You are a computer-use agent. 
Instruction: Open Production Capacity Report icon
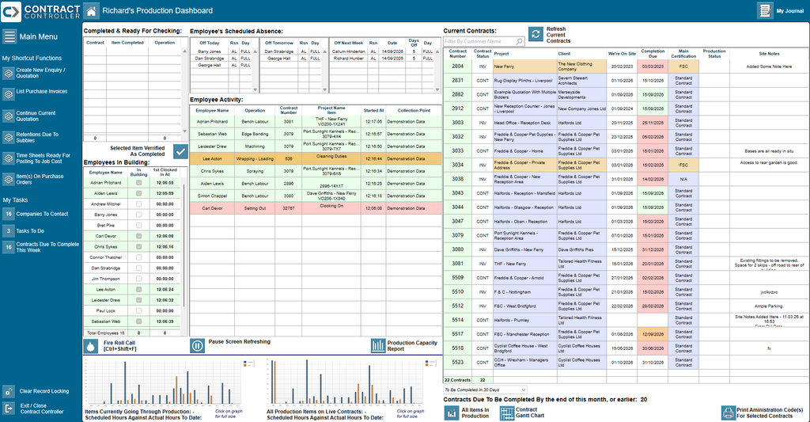(x=378, y=345)
